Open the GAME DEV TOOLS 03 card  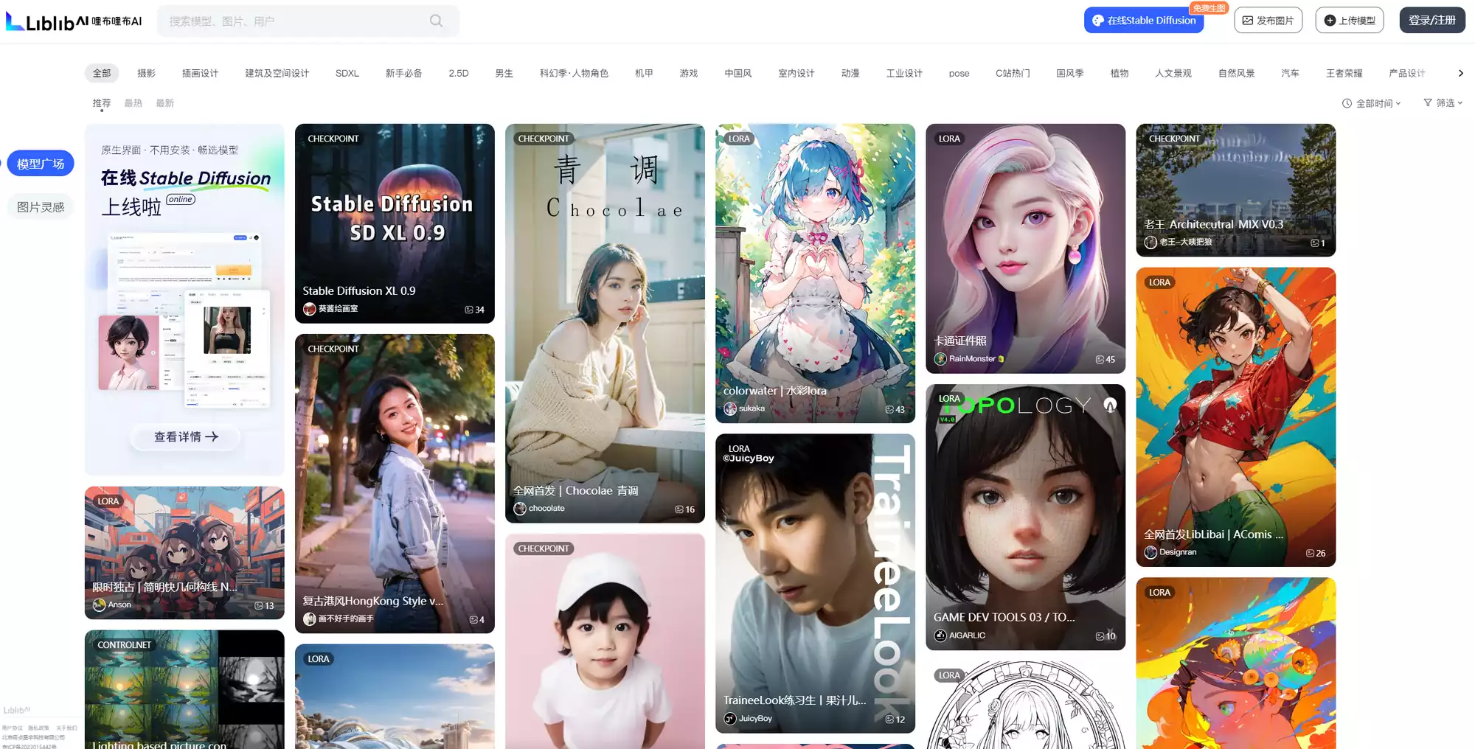[x=1025, y=517]
